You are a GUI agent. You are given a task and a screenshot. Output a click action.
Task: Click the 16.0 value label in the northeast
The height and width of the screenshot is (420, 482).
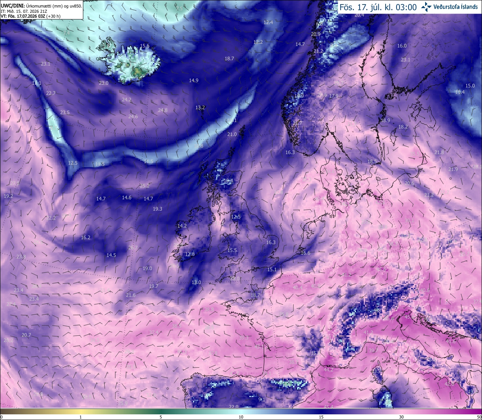[402, 46]
